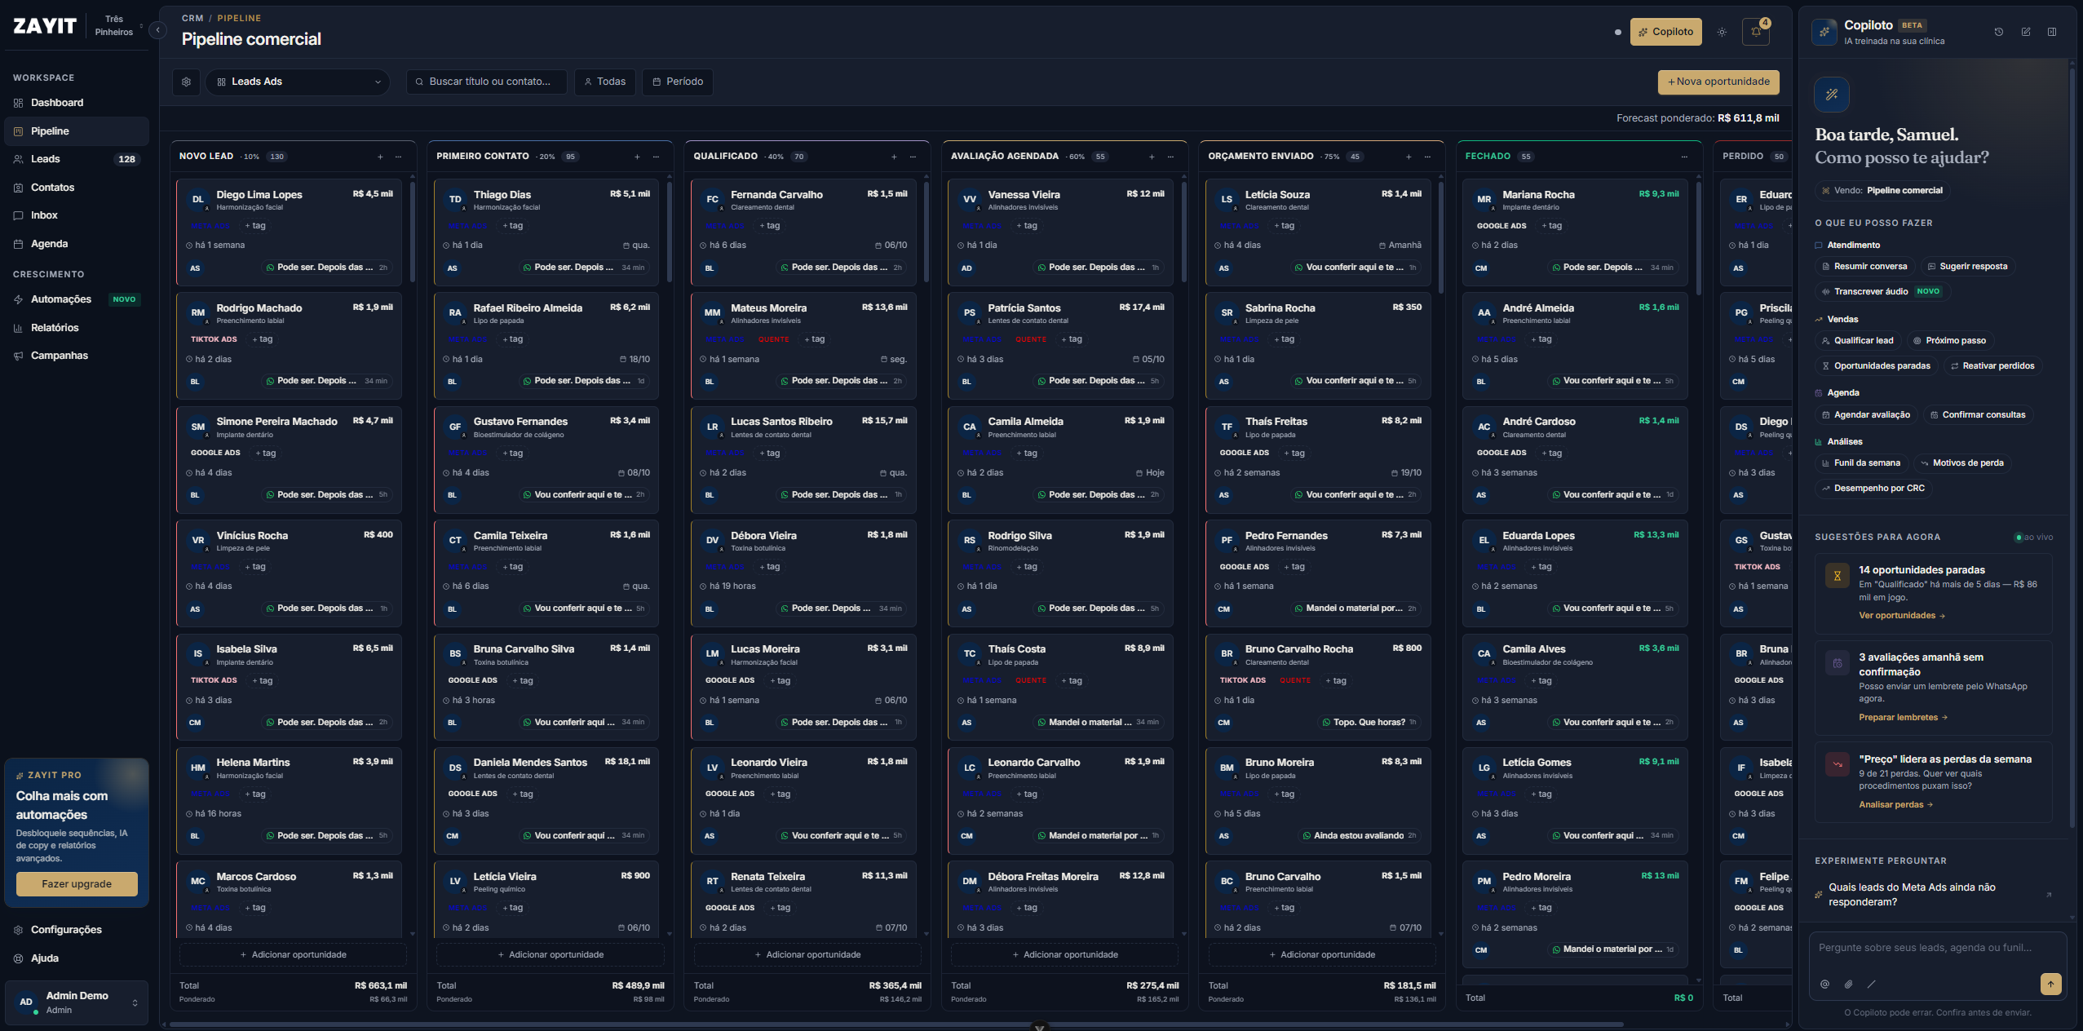Focus the Copiloto question input box

pyautogui.click(x=1938, y=949)
